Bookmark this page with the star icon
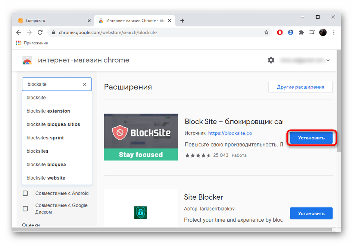 point(266,32)
